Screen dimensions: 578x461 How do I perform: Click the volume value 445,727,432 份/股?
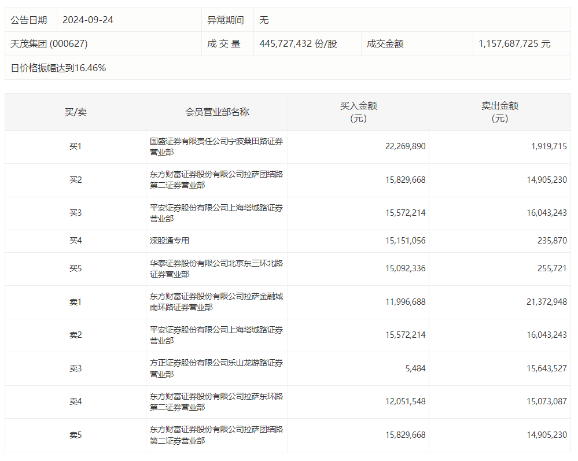(298, 44)
